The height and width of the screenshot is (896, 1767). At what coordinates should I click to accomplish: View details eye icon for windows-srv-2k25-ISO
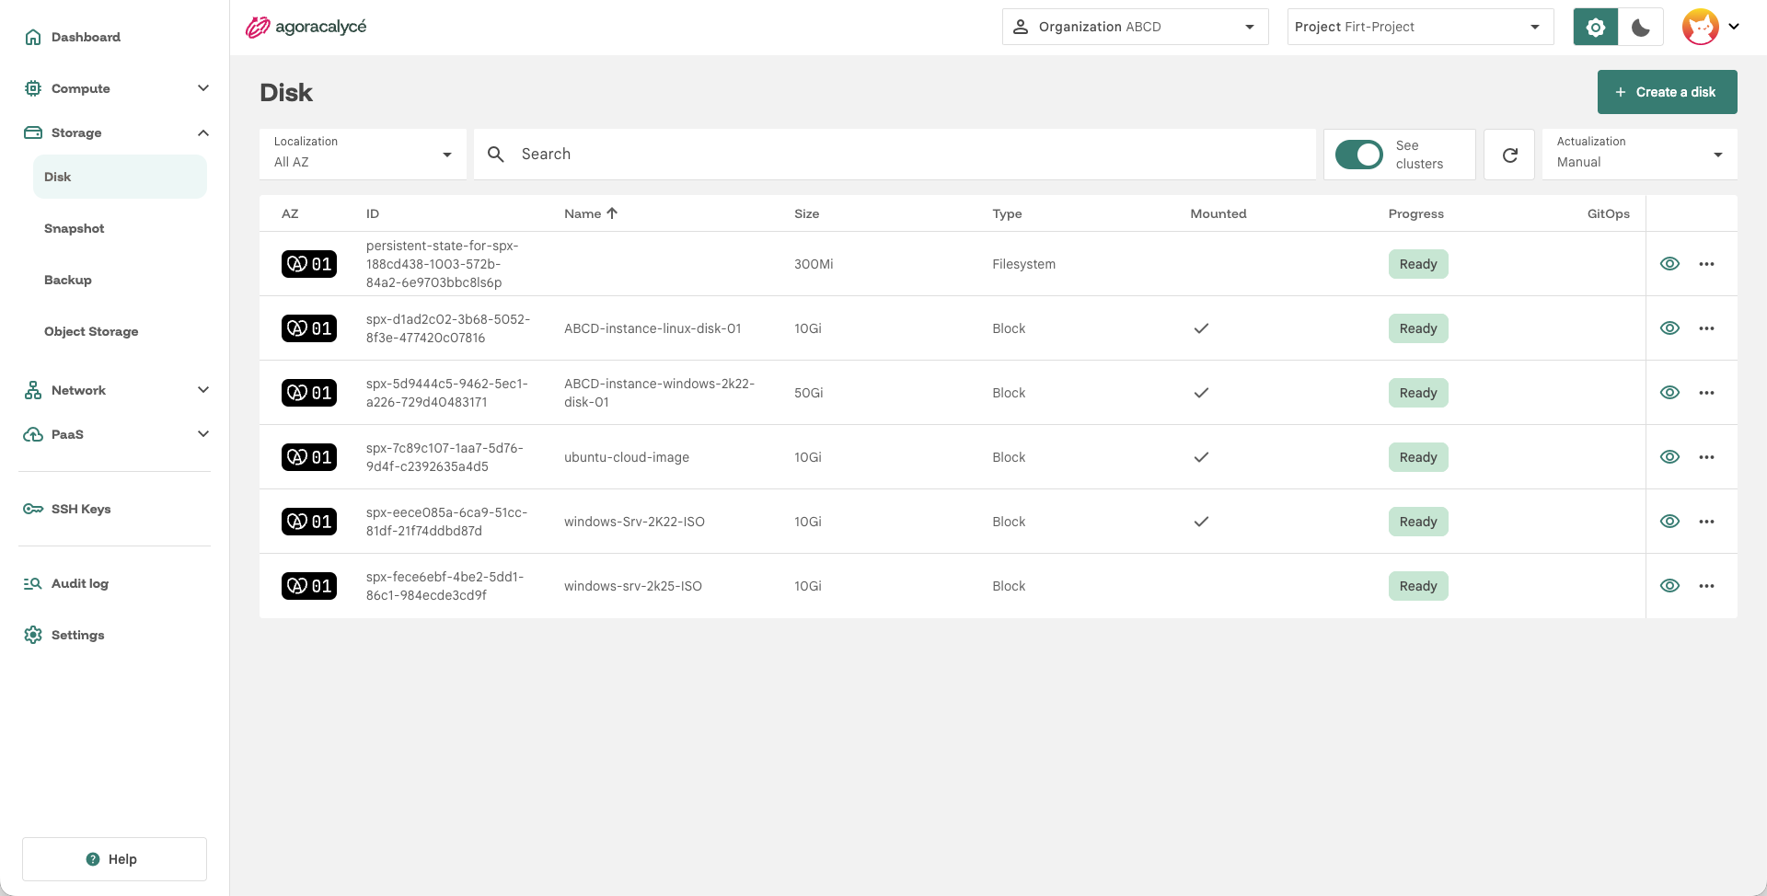point(1670,586)
